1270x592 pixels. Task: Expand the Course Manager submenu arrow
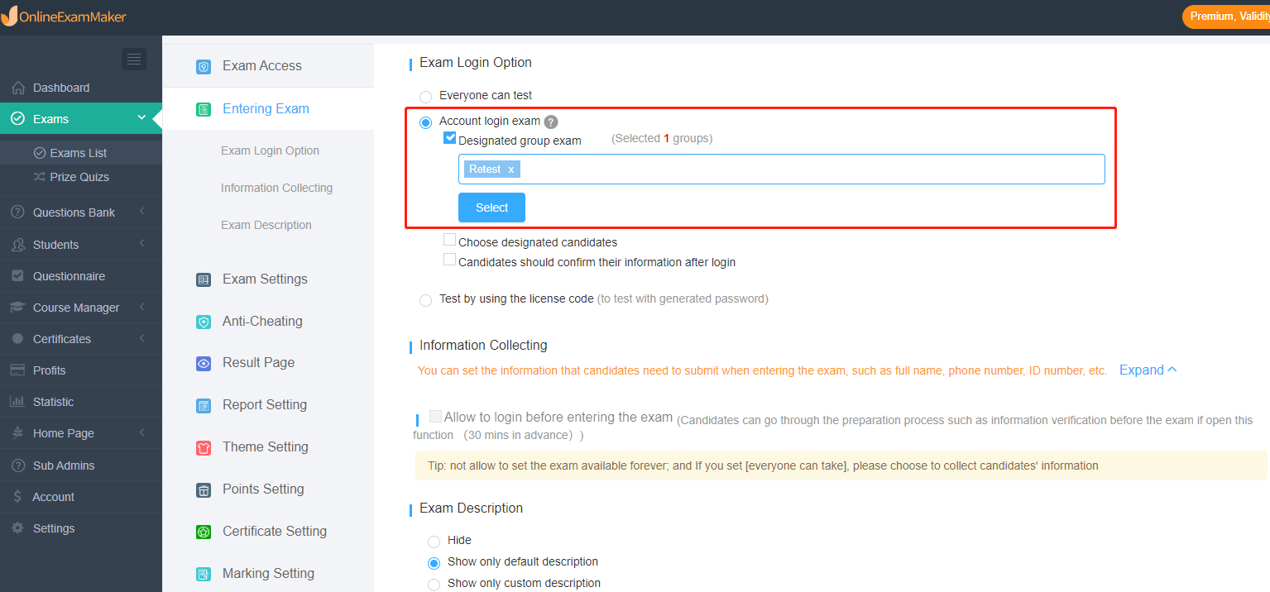142,307
